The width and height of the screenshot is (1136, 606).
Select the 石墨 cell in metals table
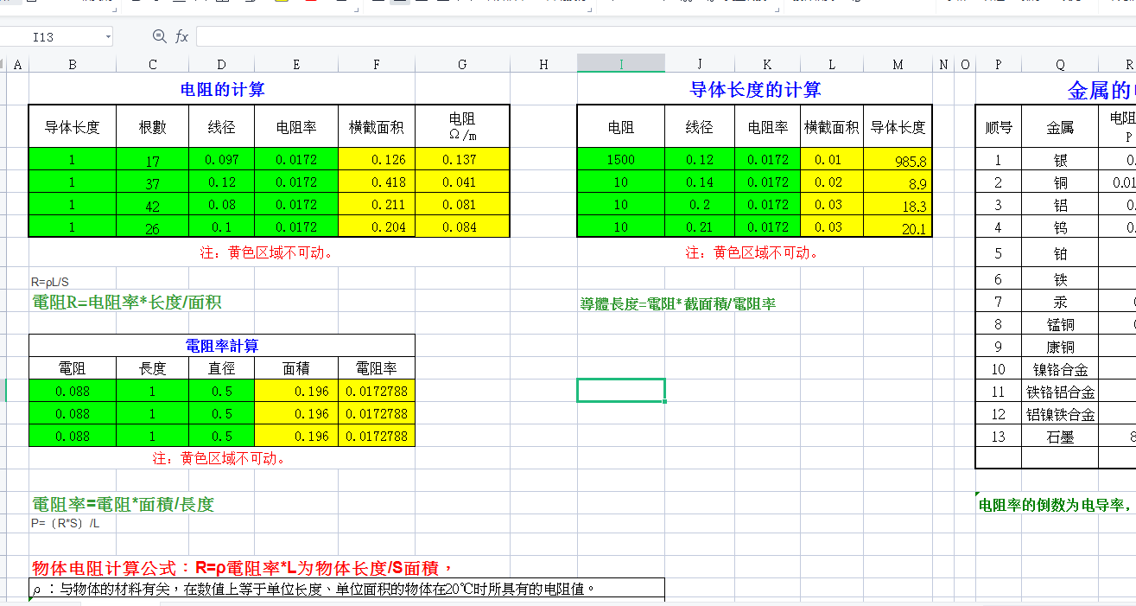click(x=1060, y=437)
